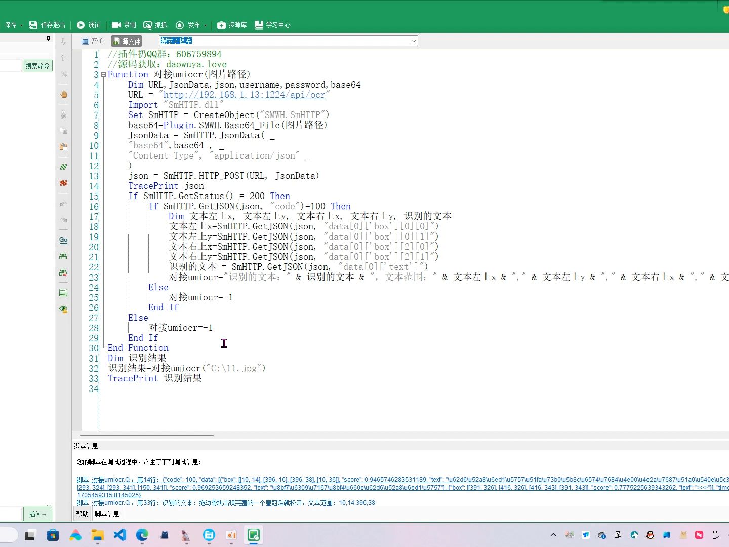Click the 'TracePrint 识别结果' line
This screenshot has width=729, height=547.
point(155,378)
